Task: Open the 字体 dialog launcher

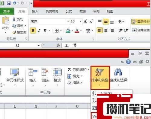Action: point(93,39)
